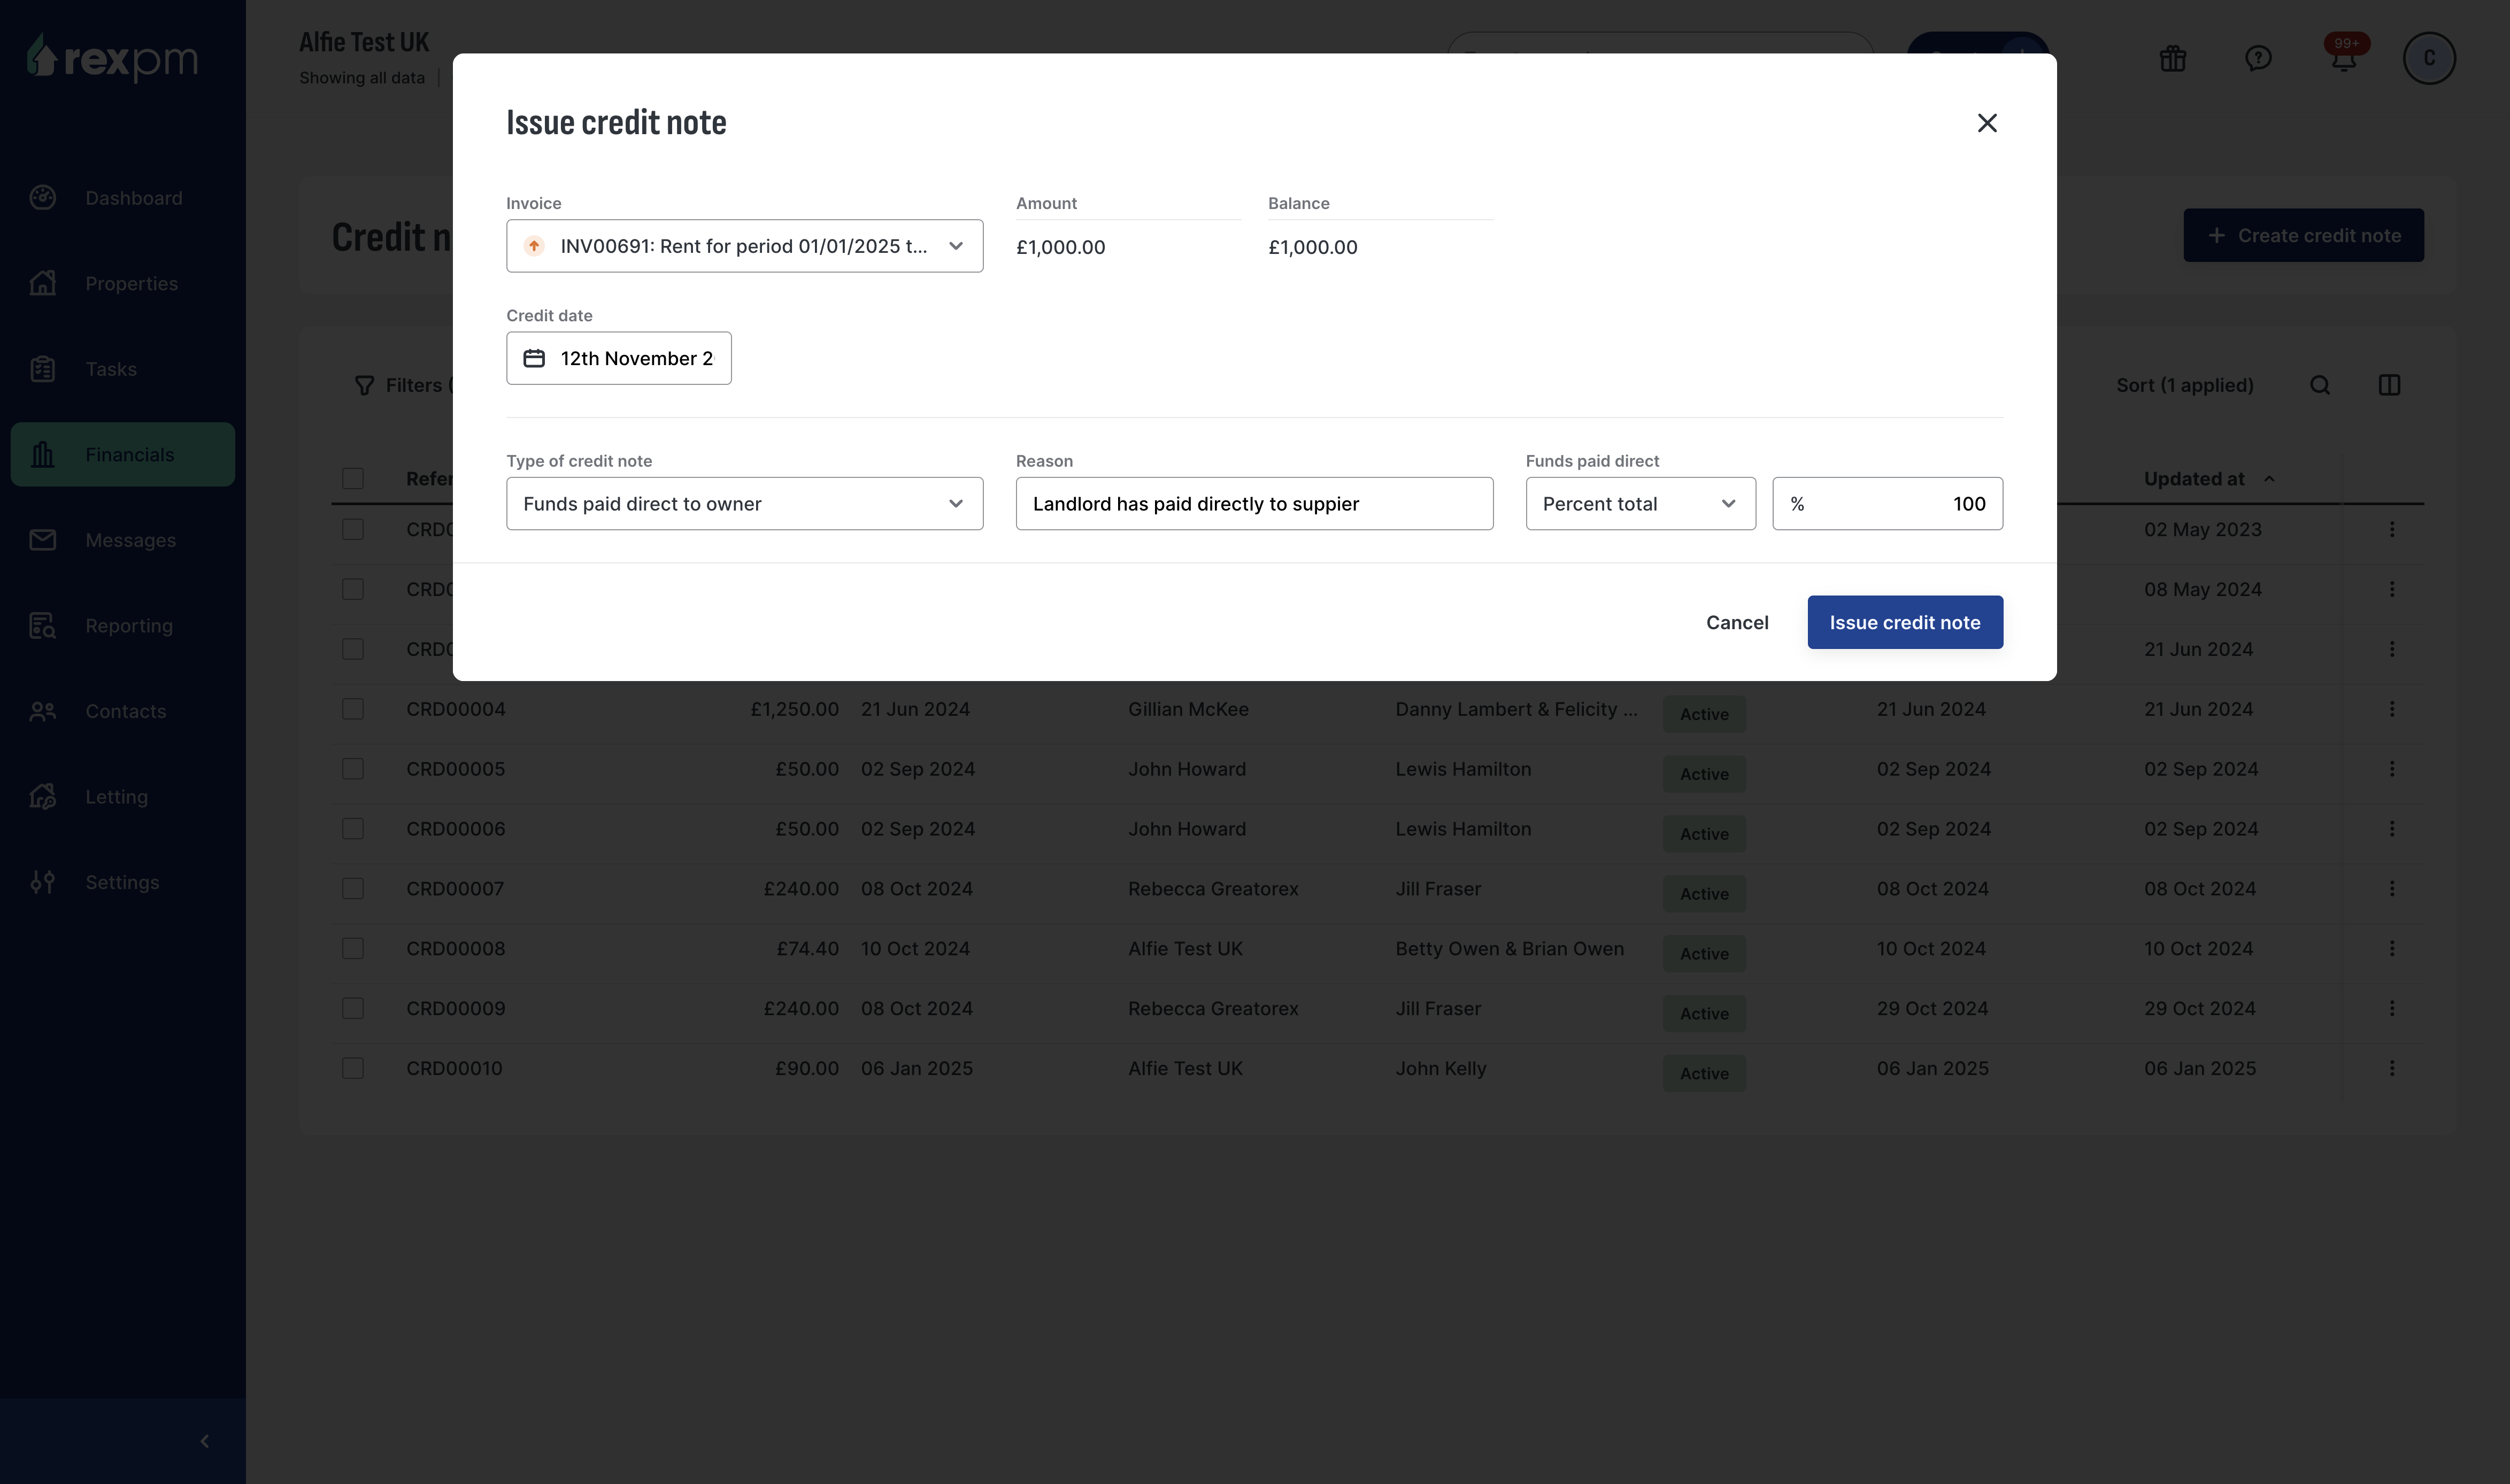Open the user avatar C menu

tap(2429, 58)
